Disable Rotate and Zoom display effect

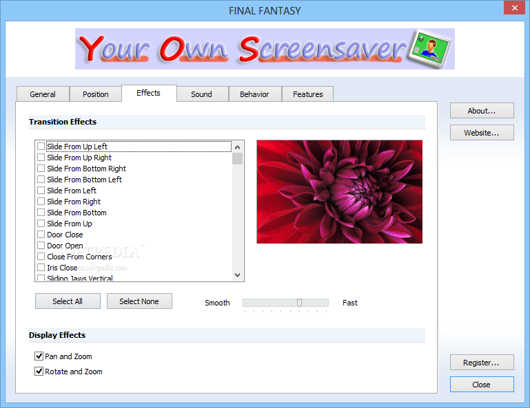39,372
